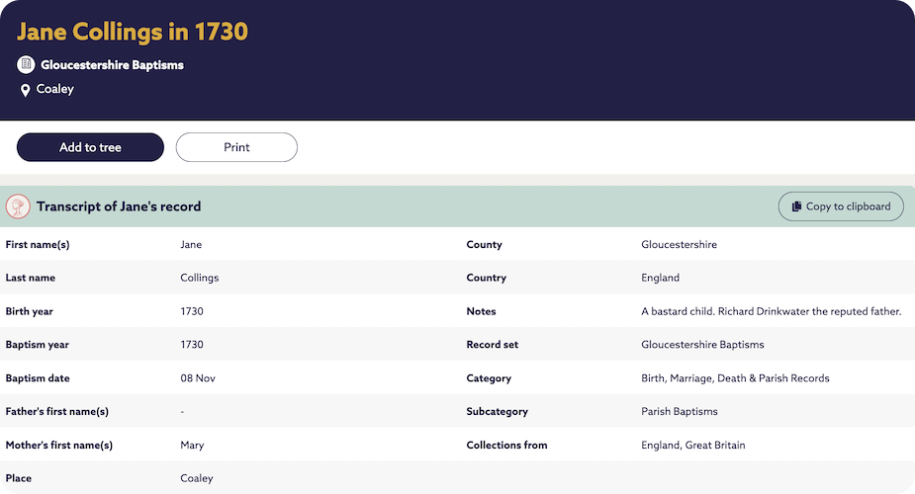Viewport: 915px width, 494px height.
Task: Click the transcript portrait icon
Action: [18, 206]
